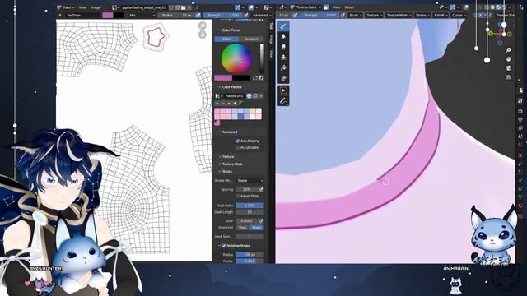
Task: Select the Fill tool in viewport toolbar
Action: point(283,67)
